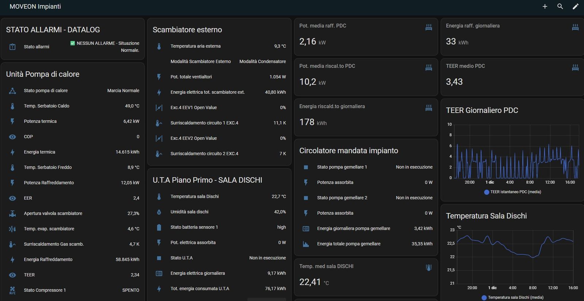Click the Apertura valvola scambiatore valve icon

(12, 213)
